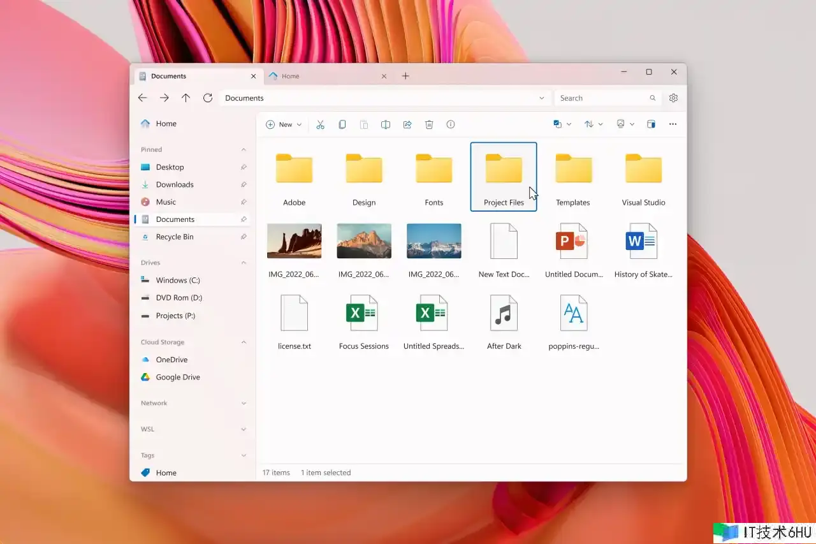
Task: Open Google Drive in the sidebar
Action: tap(193, 377)
